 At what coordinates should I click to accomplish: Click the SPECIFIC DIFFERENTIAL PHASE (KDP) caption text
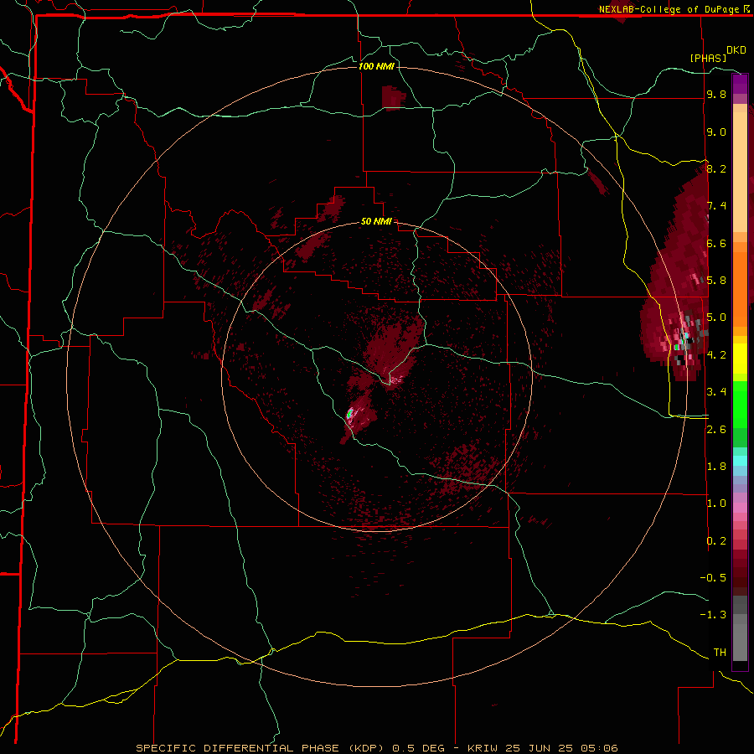coord(261,748)
